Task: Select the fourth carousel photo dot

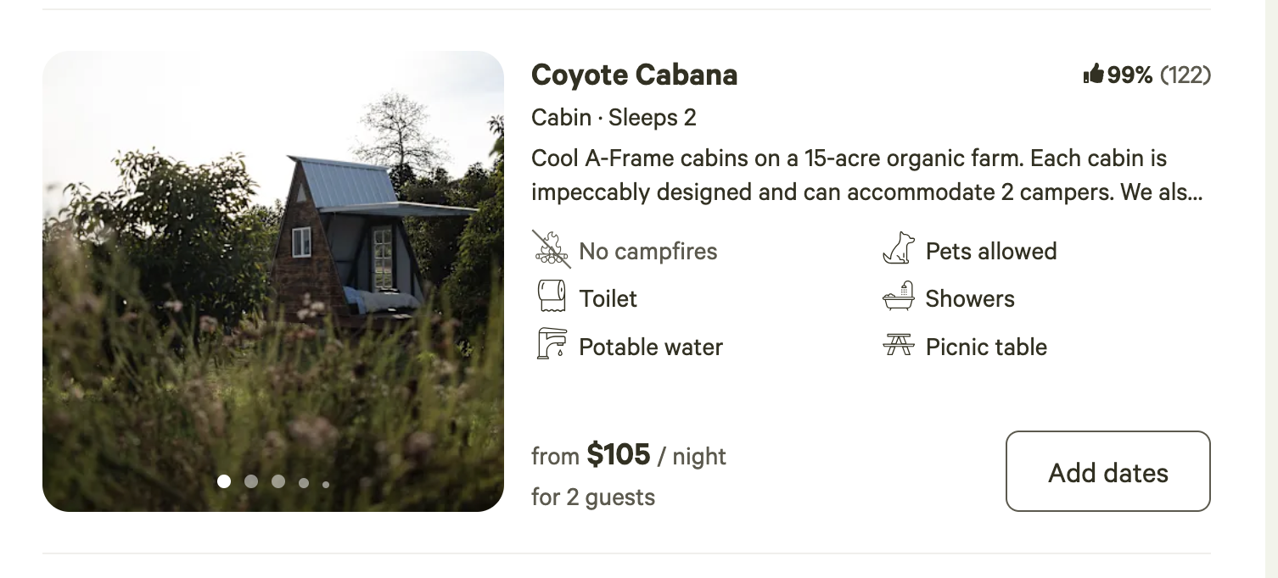Action: pos(304,482)
